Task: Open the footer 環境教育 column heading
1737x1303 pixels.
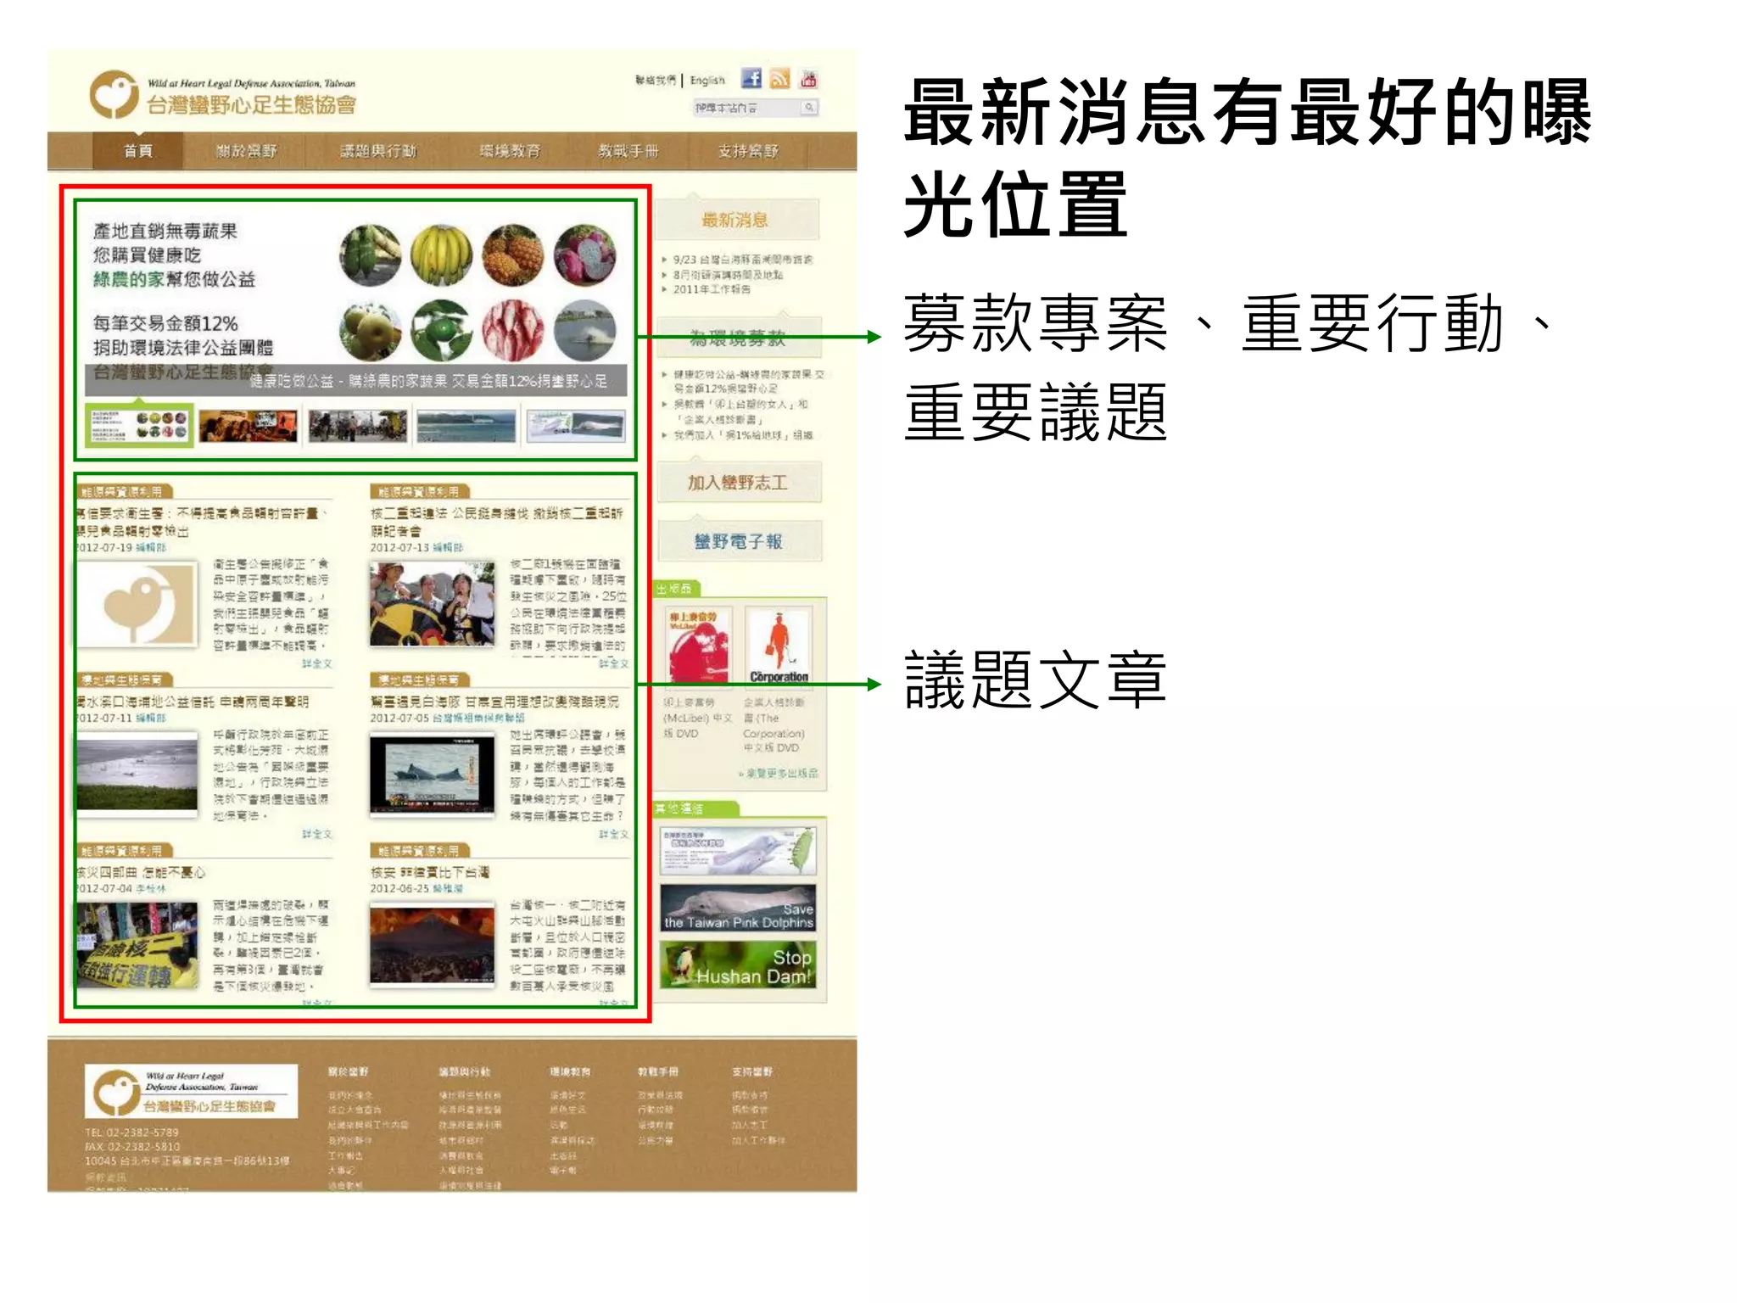Action: [570, 1071]
